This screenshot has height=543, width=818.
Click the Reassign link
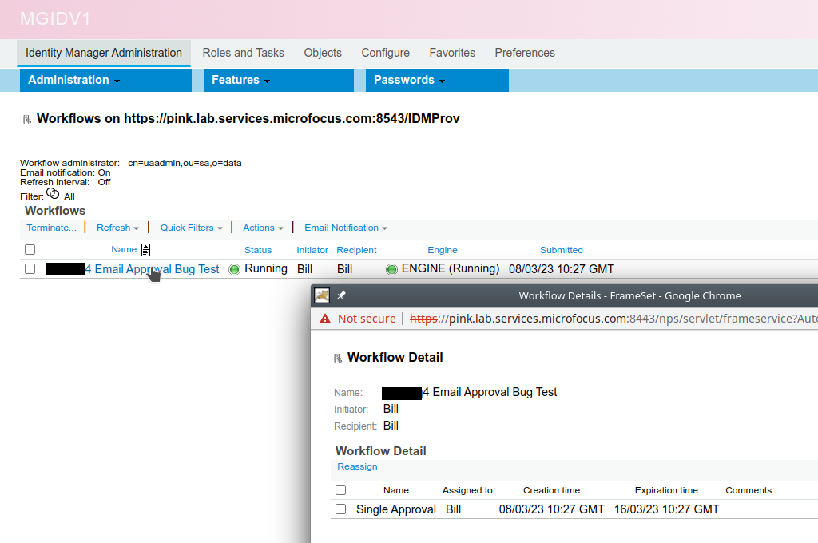pyautogui.click(x=357, y=466)
